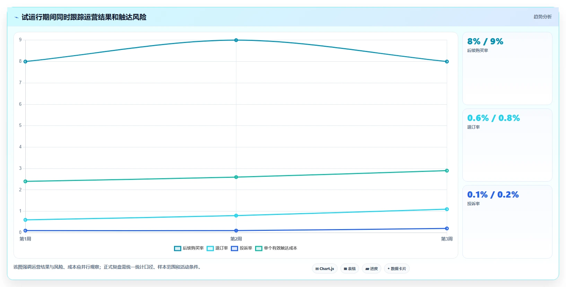Click the lightning icon beside the chart title
The image size is (566, 287).
16,17
